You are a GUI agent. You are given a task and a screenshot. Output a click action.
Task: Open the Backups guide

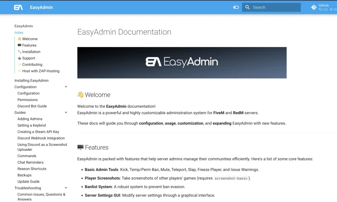click(24, 175)
